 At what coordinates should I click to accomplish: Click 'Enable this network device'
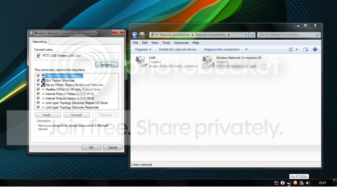(178, 49)
